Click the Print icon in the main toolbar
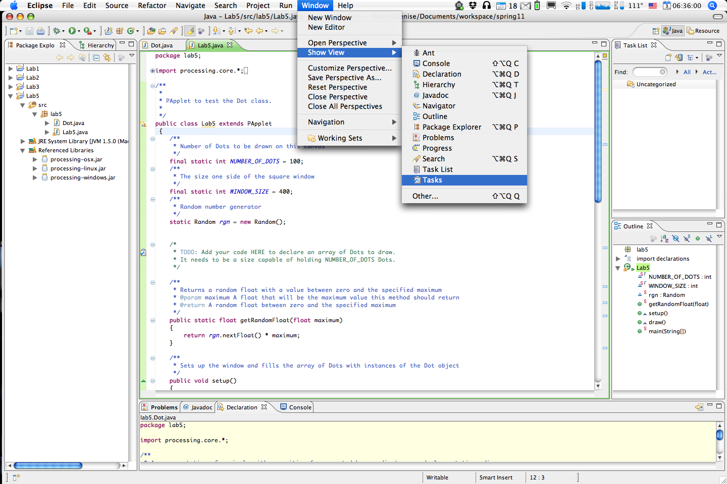 [40, 31]
